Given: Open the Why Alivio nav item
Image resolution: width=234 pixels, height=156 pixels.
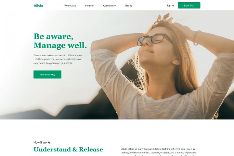Looking at the screenshot, I should point(70,6).
